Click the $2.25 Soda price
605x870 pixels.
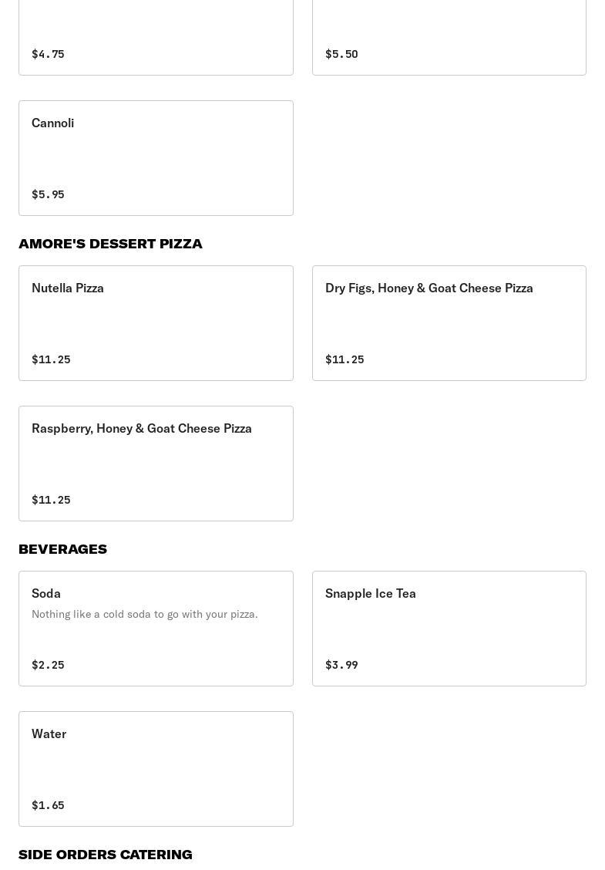pyautogui.click(x=48, y=665)
